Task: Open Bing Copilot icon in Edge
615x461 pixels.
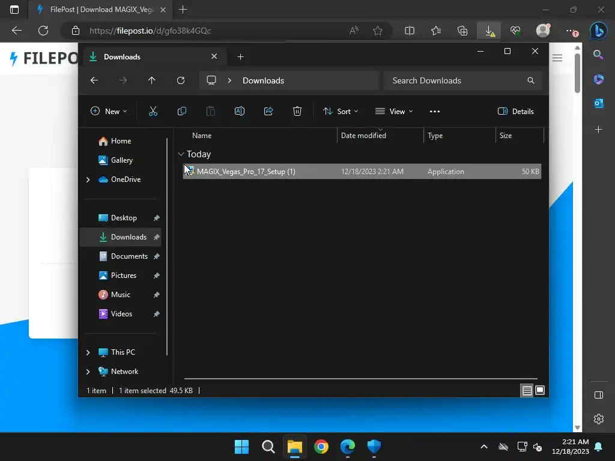Action: (x=599, y=31)
